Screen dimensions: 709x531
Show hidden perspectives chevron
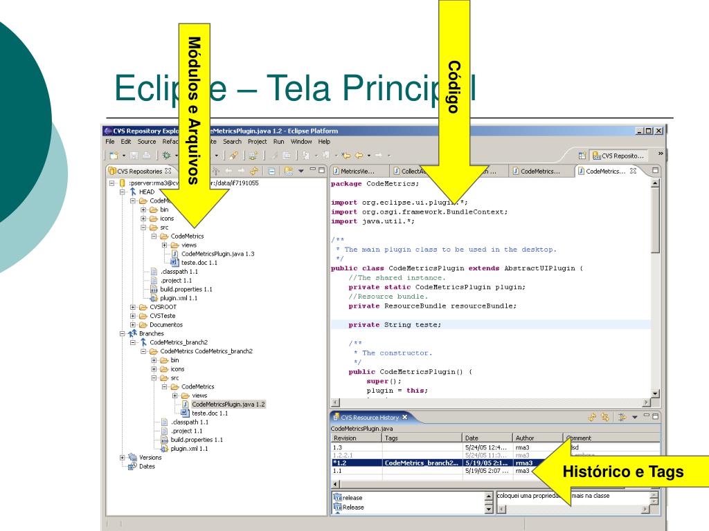tap(660, 153)
